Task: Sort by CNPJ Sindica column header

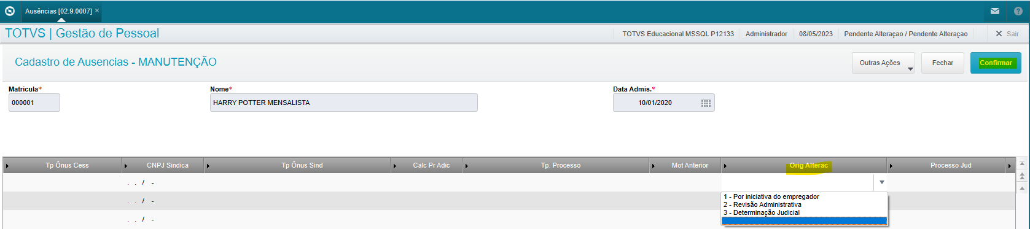Action: (168, 165)
